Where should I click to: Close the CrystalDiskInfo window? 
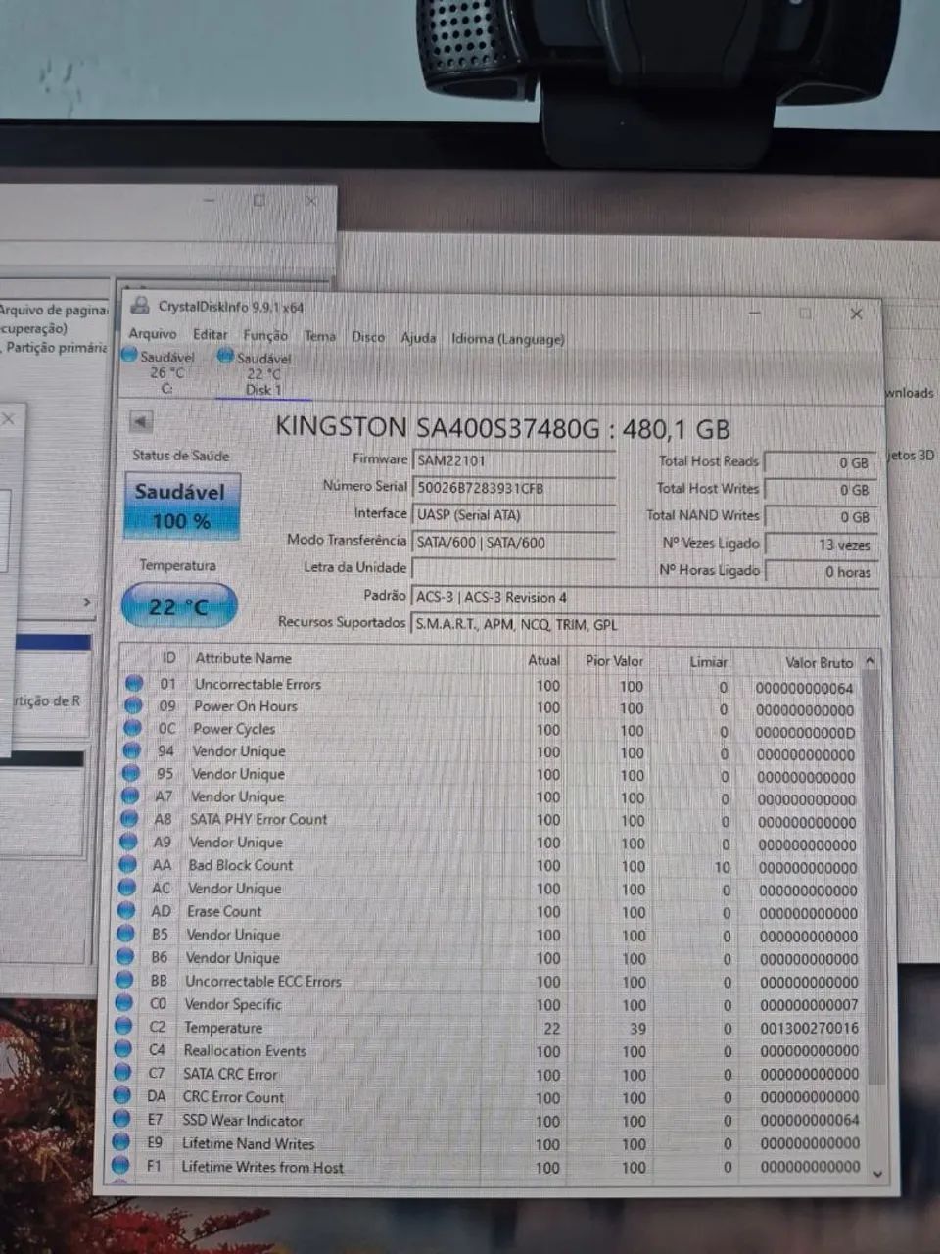tap(856, 313)
